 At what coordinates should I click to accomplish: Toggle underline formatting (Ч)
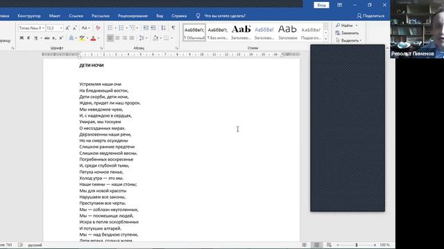click(x=35, y=38)
